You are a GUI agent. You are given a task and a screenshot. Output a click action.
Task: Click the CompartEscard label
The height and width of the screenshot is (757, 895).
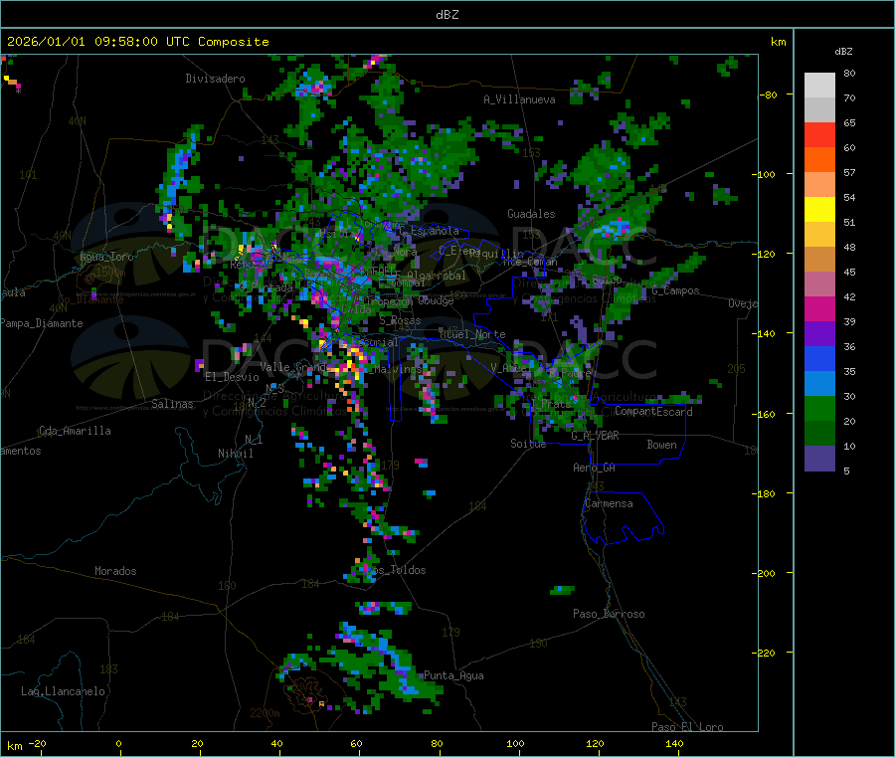point(653,412)
